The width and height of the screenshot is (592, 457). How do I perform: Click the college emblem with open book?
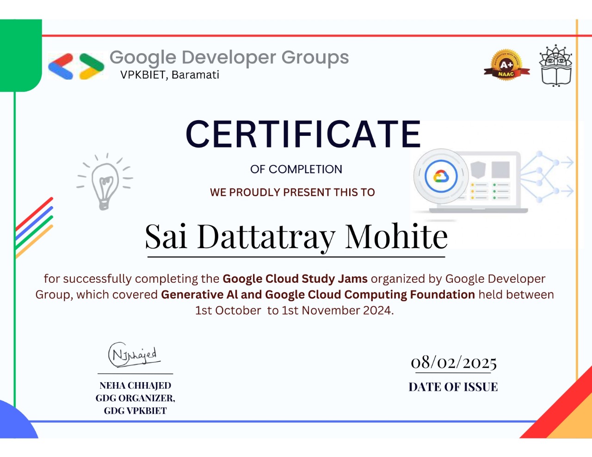coord(556,66)
